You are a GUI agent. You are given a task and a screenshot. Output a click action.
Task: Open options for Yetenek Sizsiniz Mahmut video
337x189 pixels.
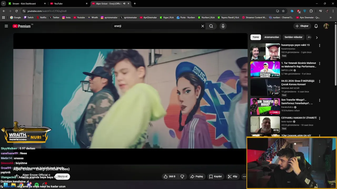point(320,64)
